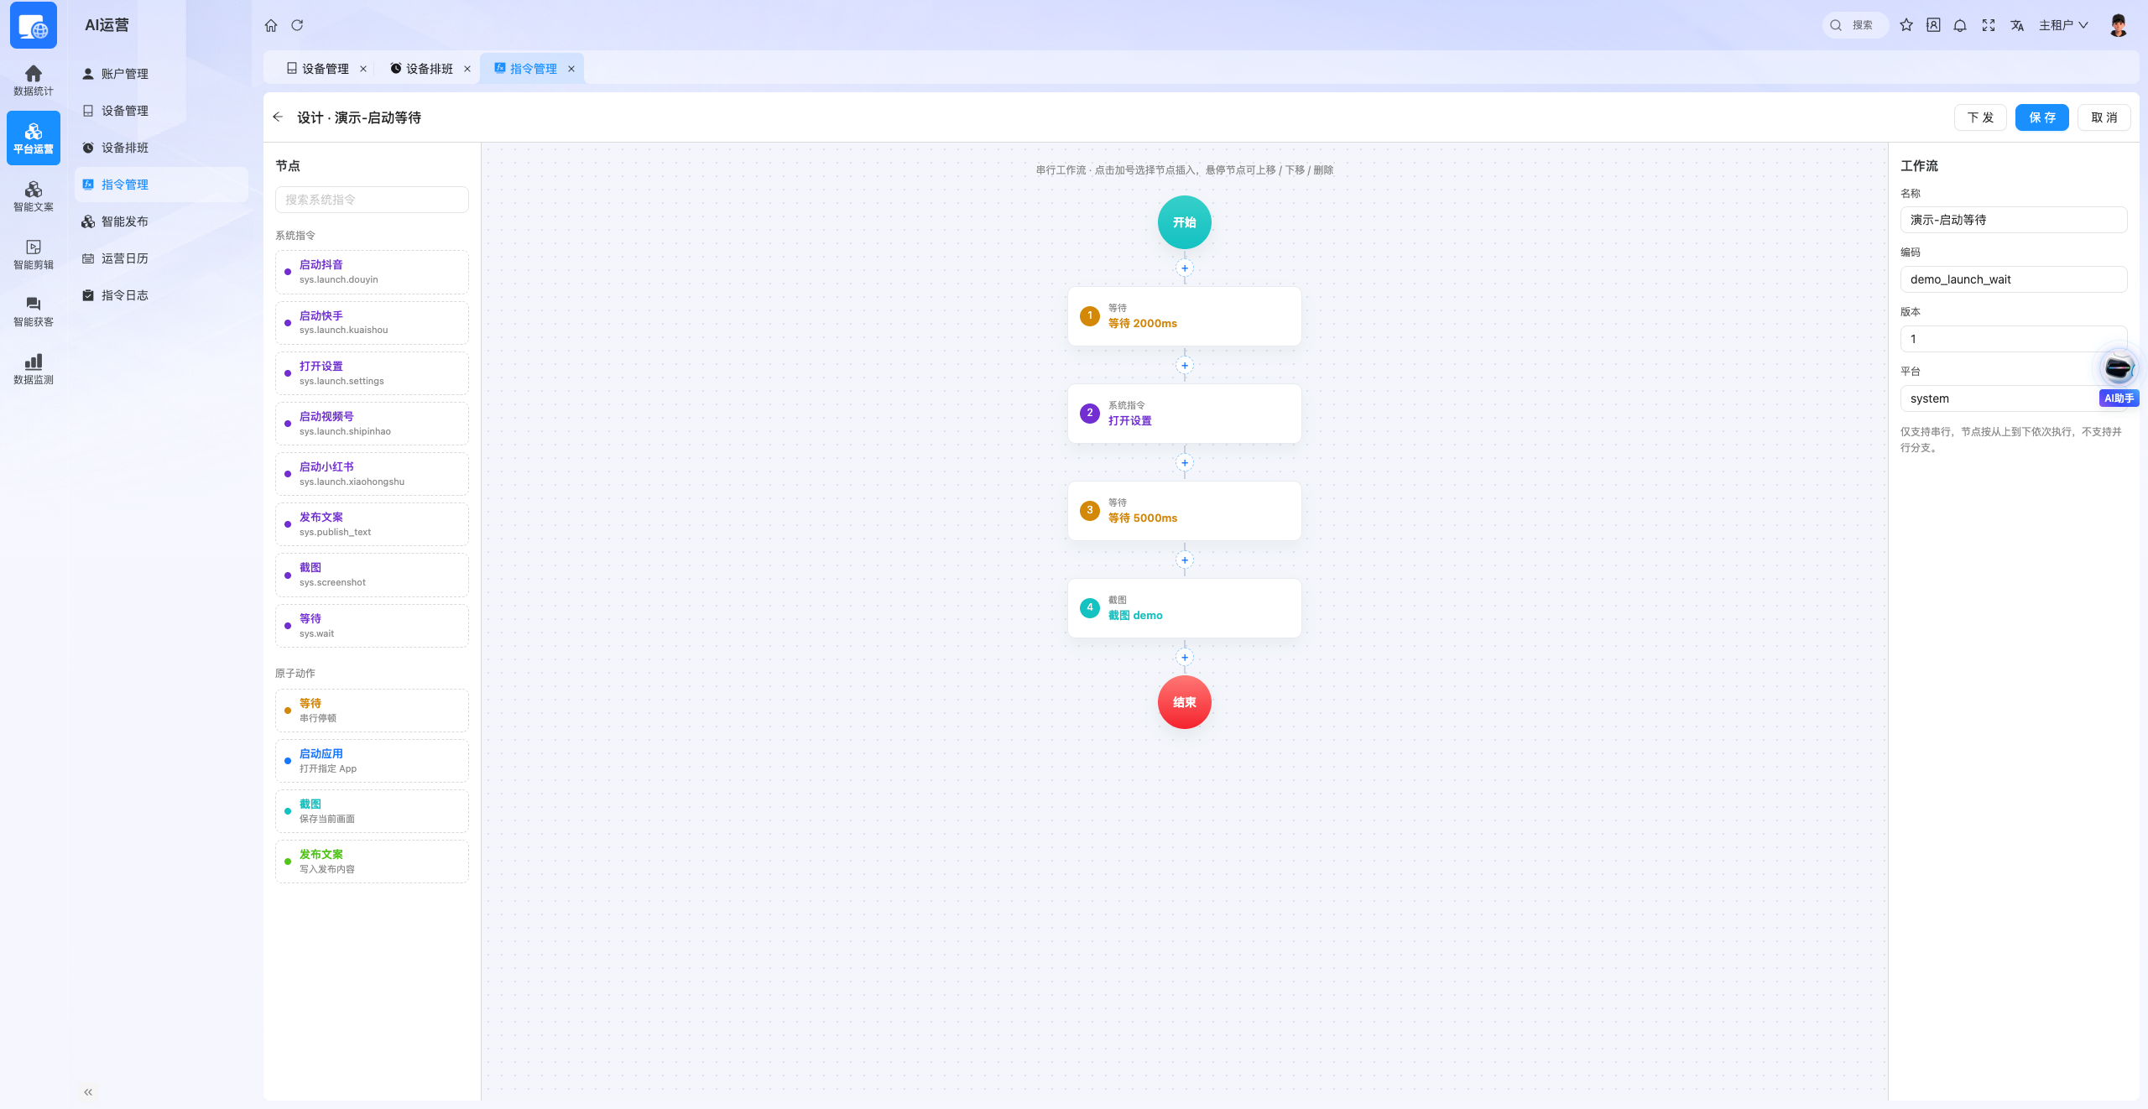Click the 编码 field demo_launch_wait

tap(2014, 279)
